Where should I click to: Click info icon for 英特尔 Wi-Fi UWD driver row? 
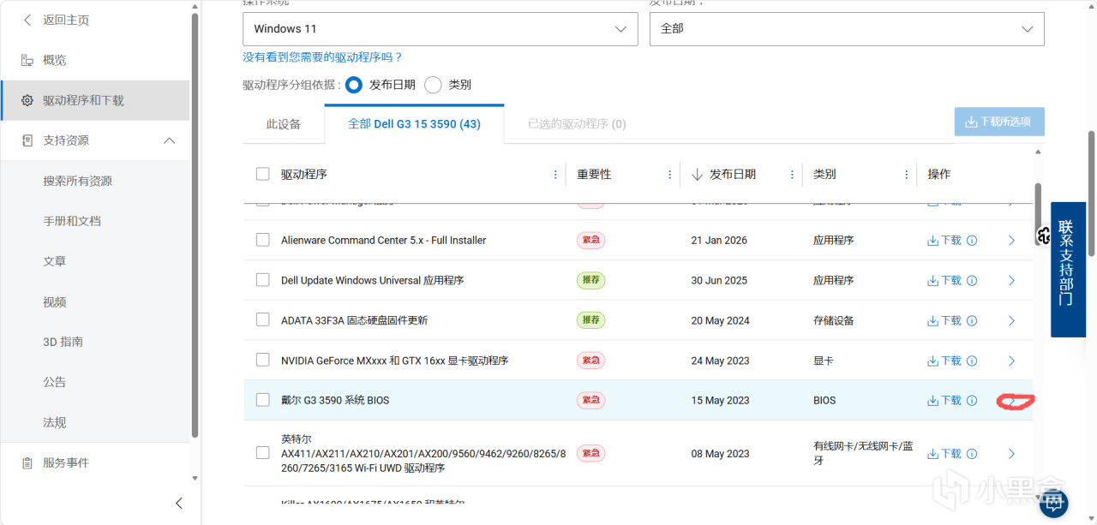tap(972, 454)
